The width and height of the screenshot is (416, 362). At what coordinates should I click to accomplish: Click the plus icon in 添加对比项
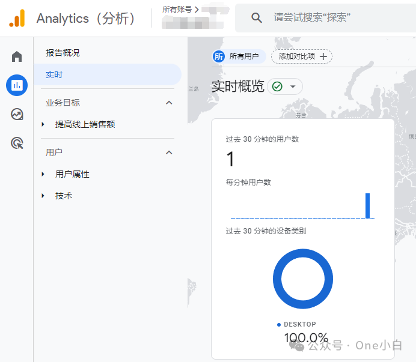point(323,56)
